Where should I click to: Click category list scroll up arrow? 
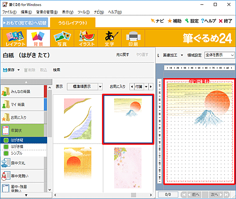[50, 88]
